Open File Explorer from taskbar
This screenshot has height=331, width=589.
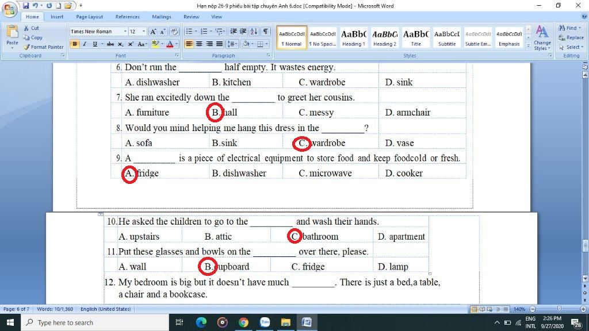[x=285, y=322]
